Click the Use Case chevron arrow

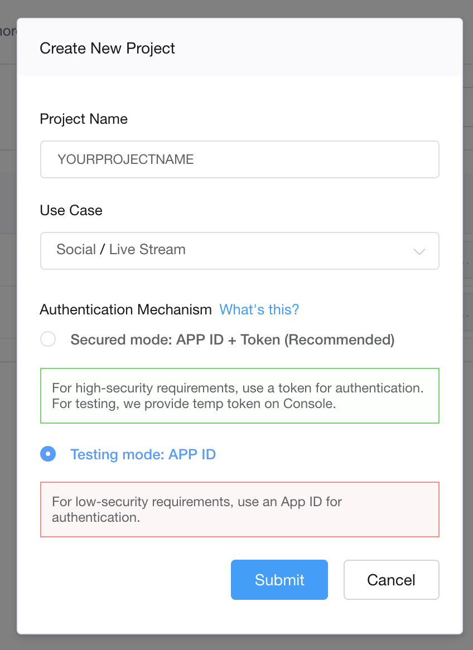(419, 252)
